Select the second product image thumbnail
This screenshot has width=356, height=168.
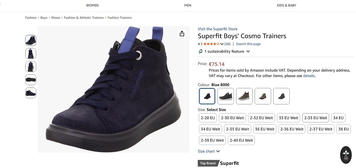pos(31,53)
